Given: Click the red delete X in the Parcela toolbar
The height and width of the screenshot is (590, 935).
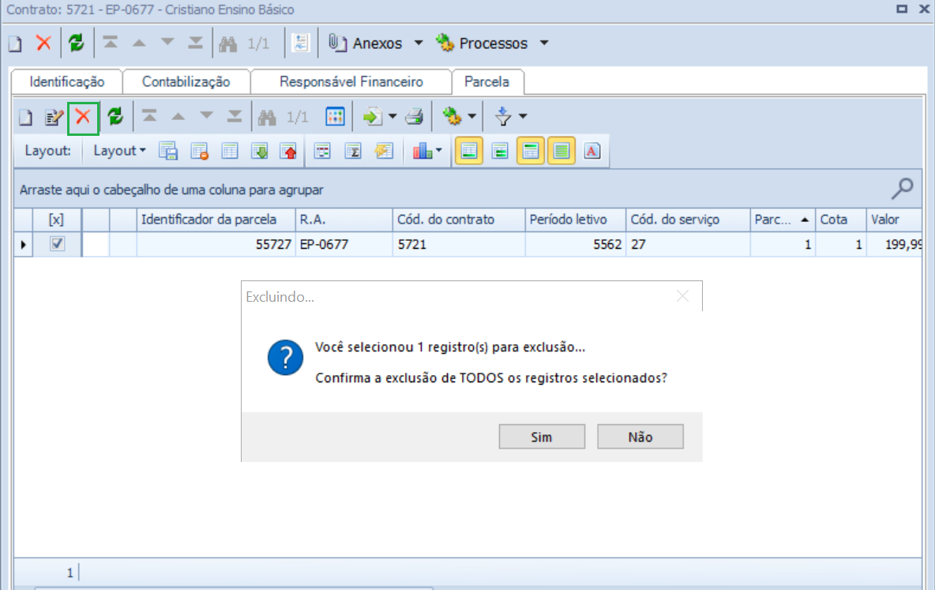Looking at the screenshot, I should [x=84, y=117].
